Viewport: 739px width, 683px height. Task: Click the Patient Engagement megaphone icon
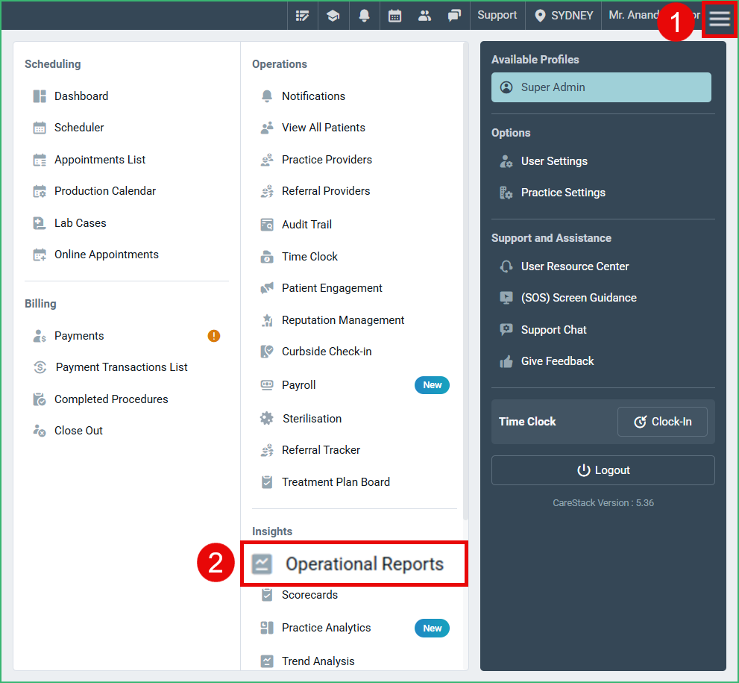[x=267, y=288]
